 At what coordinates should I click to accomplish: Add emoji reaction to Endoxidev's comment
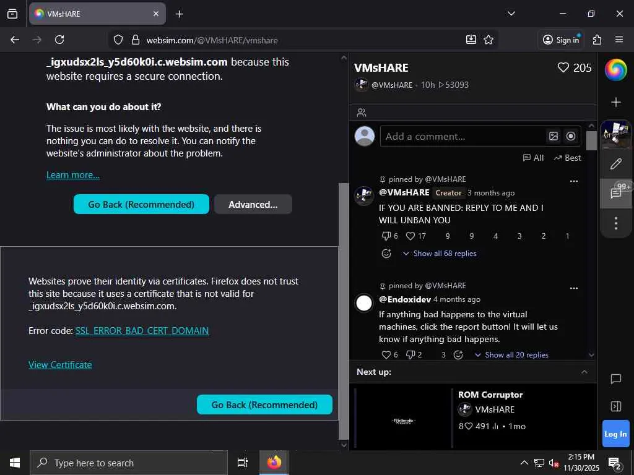[458, 354]
